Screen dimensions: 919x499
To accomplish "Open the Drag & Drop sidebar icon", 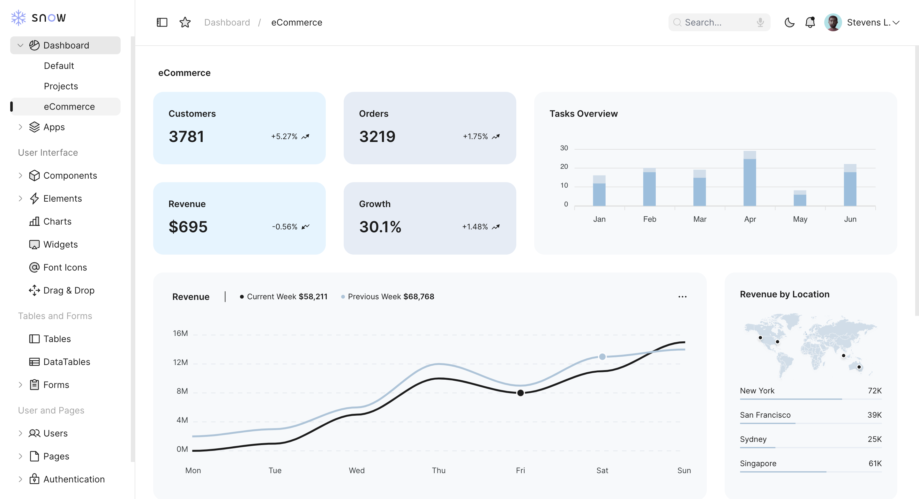I will (x=34, y=290).
